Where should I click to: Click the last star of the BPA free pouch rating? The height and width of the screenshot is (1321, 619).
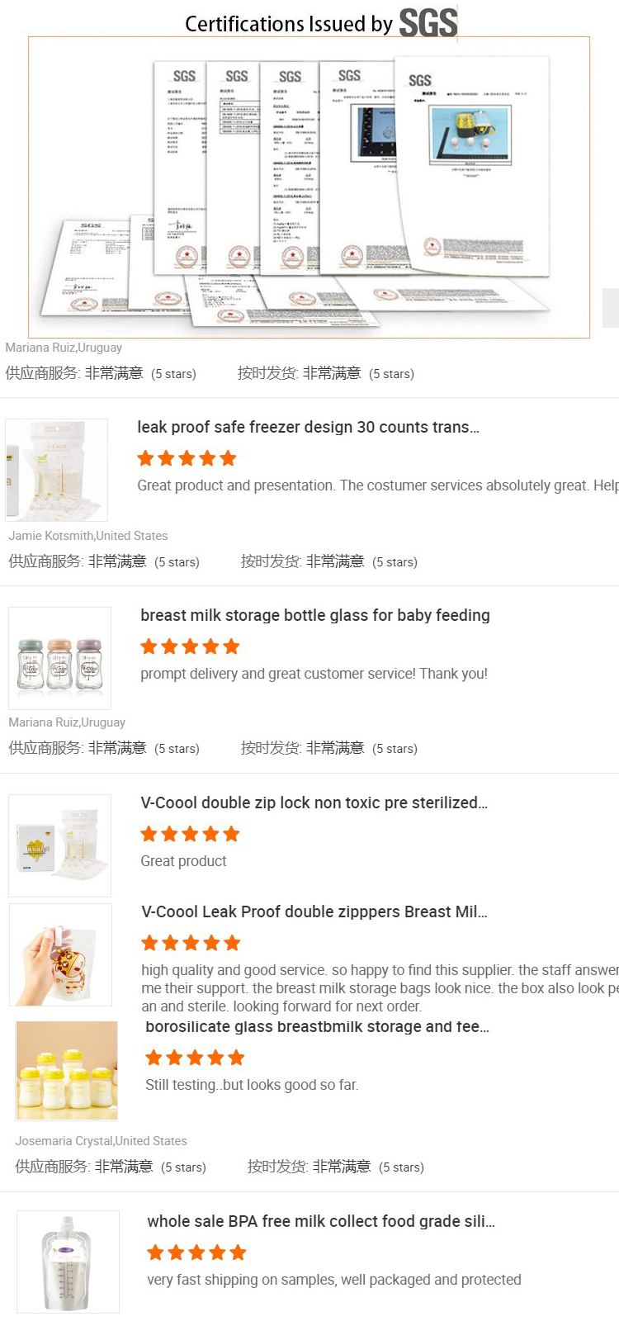point(239,1252)
